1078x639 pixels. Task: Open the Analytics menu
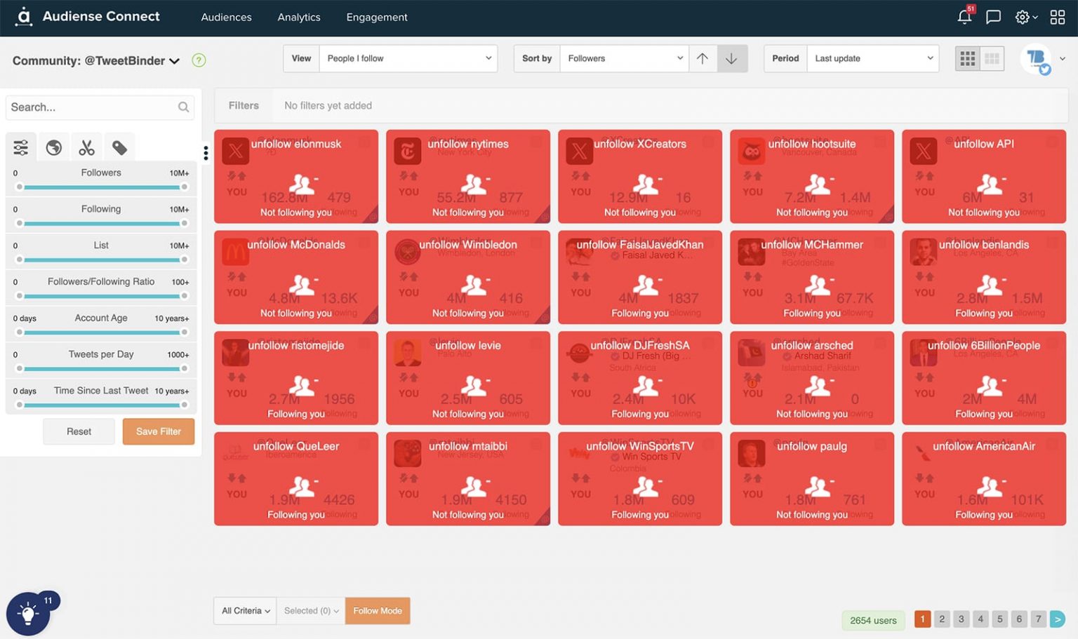[x=298, y=17]
